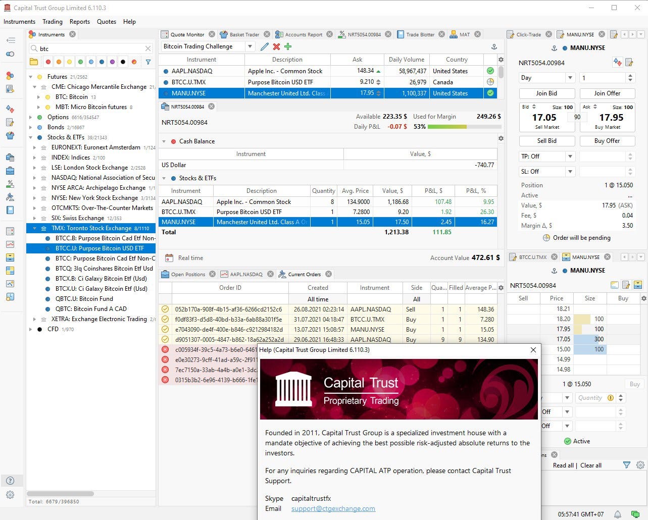Delete the watchlist with red X icon
This screenshot has height=520, width=648.
[x=276, y=46]
